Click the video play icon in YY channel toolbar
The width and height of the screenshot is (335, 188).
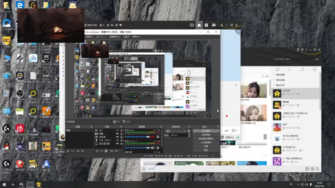192,25
